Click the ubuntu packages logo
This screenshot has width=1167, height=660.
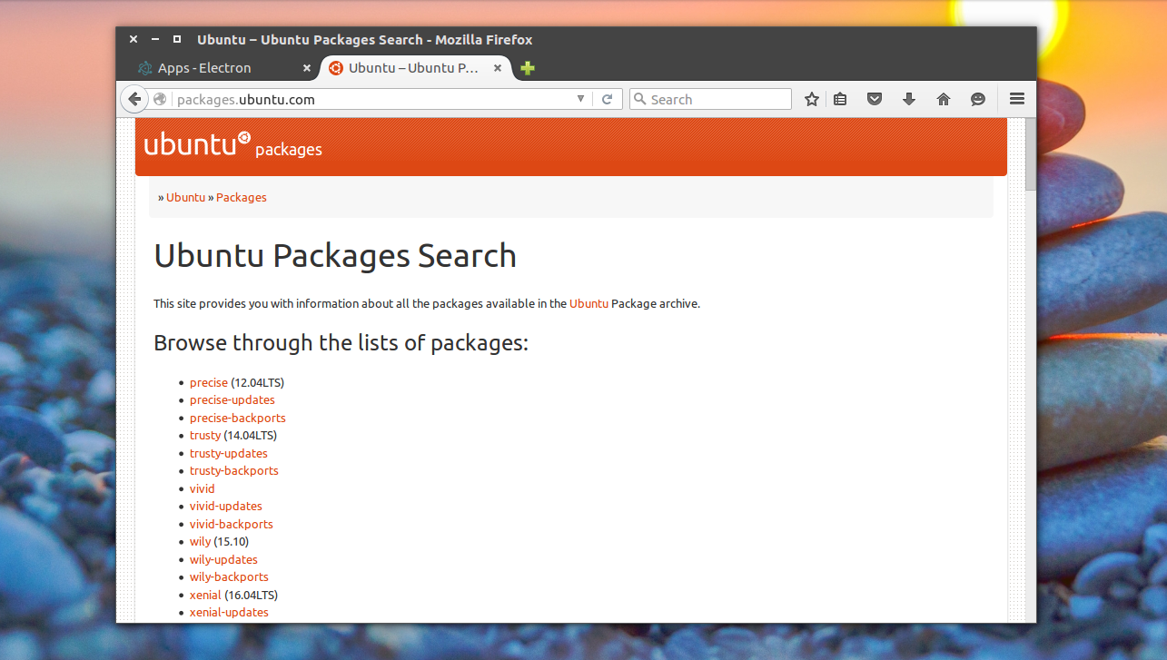pos(233,145)
